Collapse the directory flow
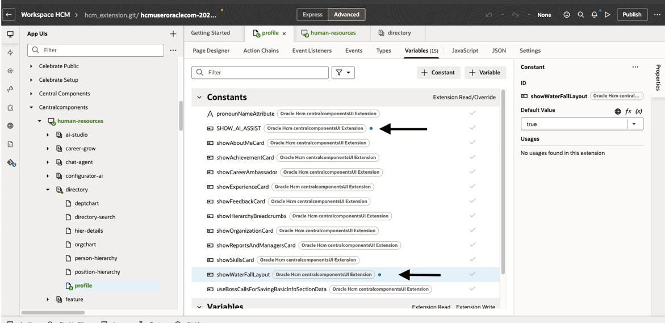 pos(48,190)
